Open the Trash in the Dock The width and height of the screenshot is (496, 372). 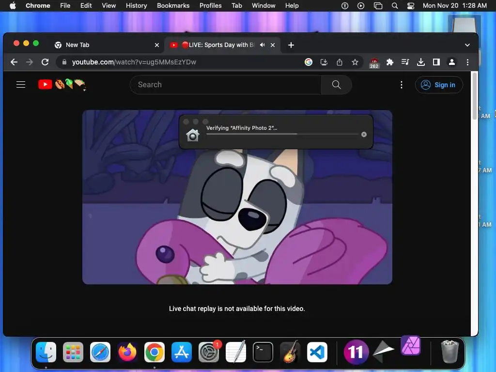click(449, 352)
